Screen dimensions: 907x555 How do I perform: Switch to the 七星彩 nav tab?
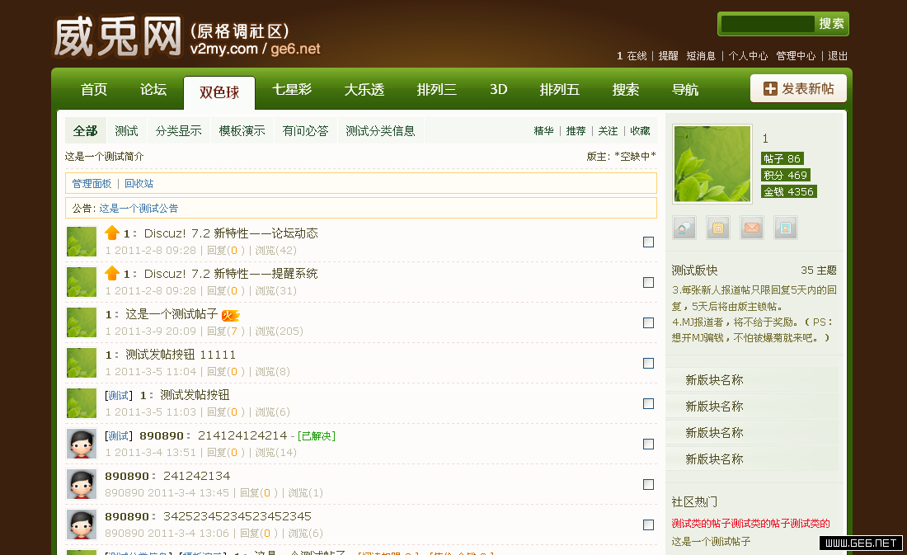pyautogui.click(x=292, y=90)
